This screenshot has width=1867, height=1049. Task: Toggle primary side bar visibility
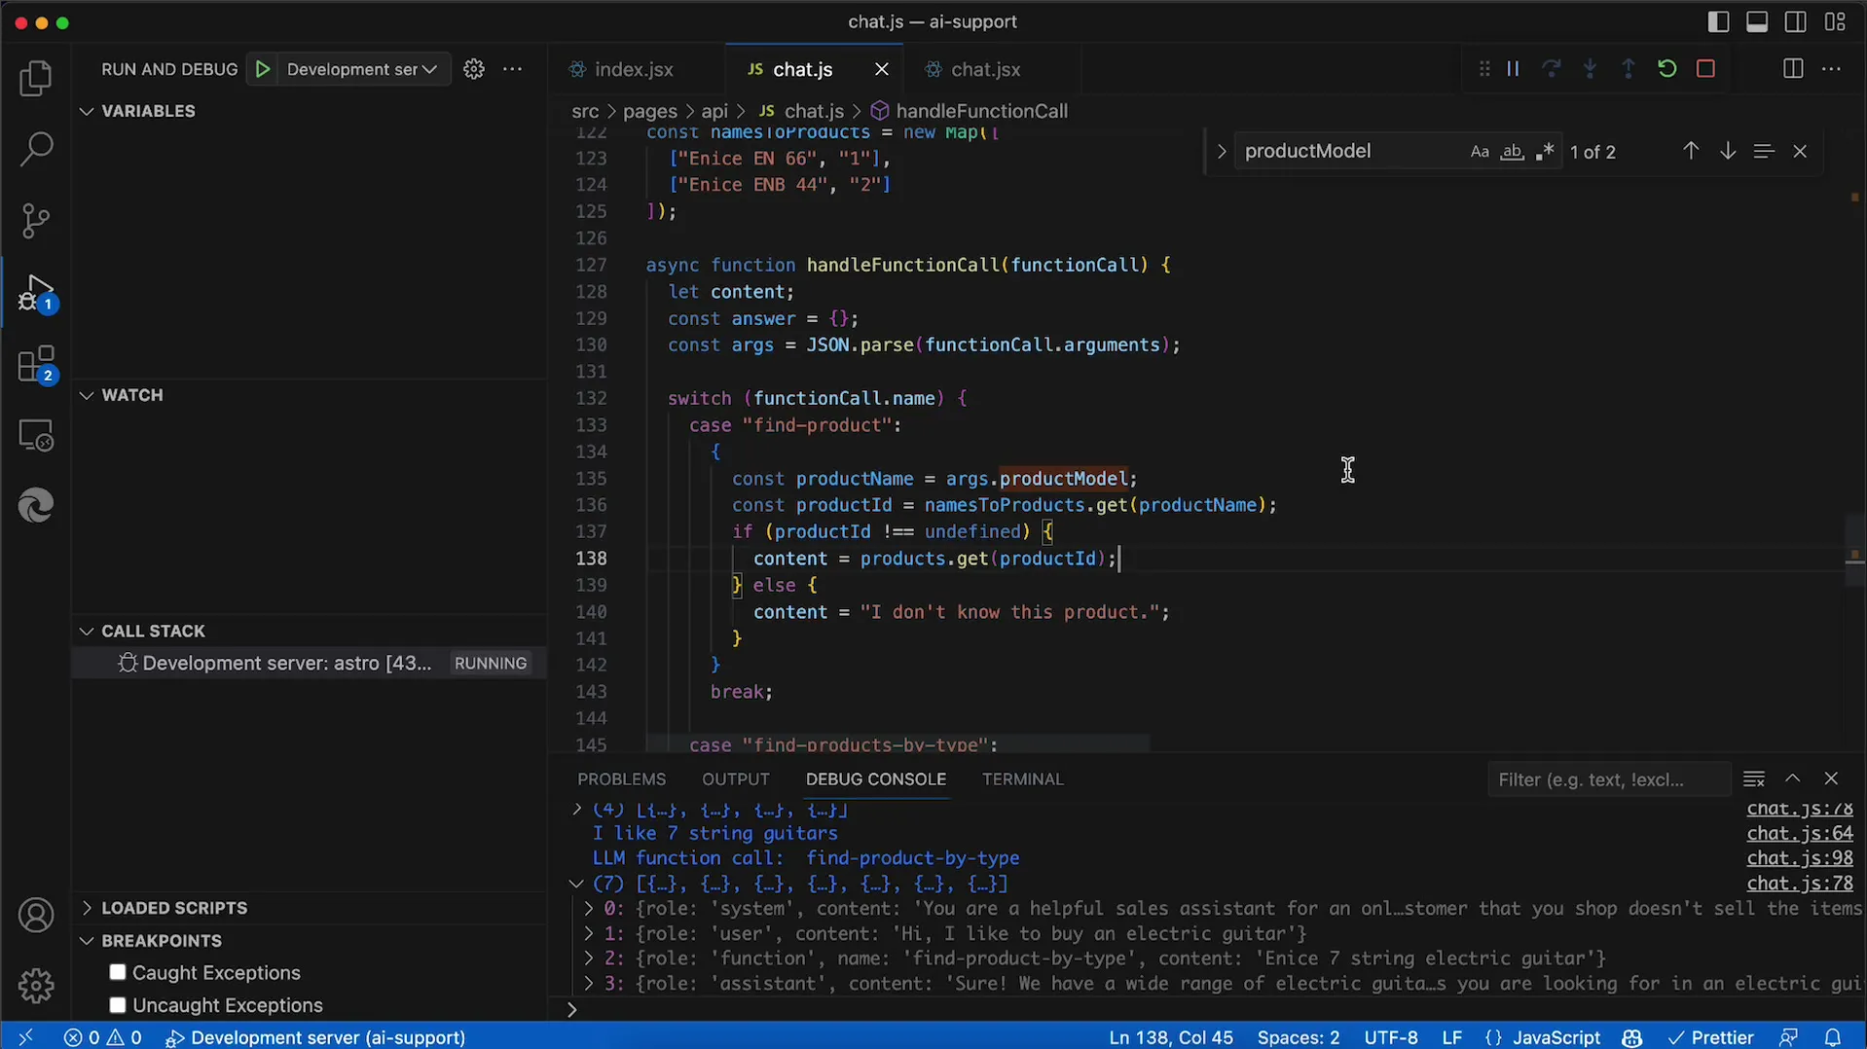coord(1719,21)
